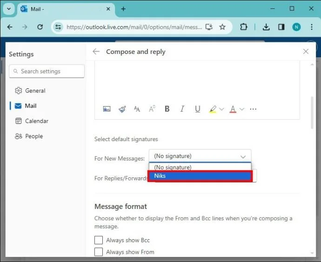This screenshot has height=262, width=321.
Task: Apply red font color
Action: point(233,109)
